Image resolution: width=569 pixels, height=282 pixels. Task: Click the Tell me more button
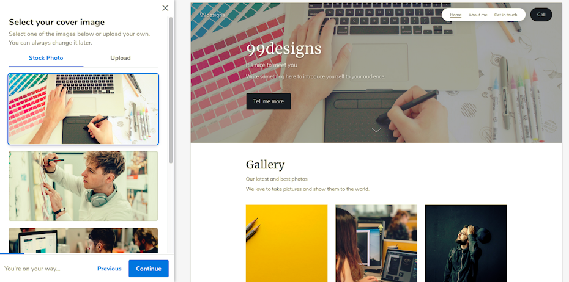[269, 101]
